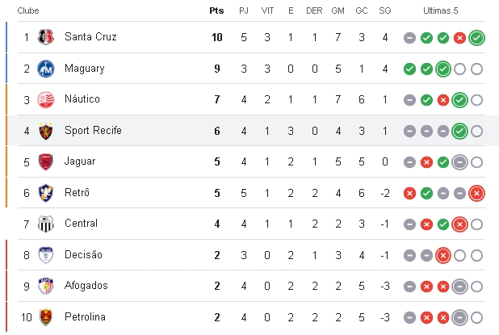The width and height of the screenshot is (499, 335).
Task: Click Central's highlighted loss indicator
Action: (459, 224)
